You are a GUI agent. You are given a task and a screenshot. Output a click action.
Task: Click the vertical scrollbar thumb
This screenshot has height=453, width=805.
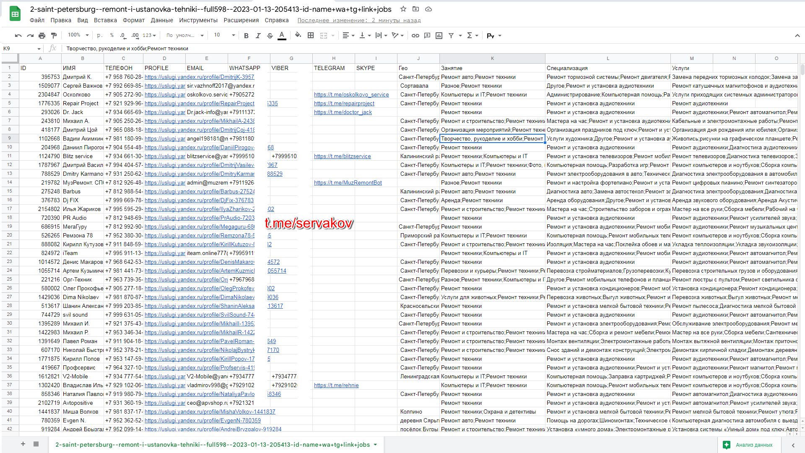[x=802, y=70]
